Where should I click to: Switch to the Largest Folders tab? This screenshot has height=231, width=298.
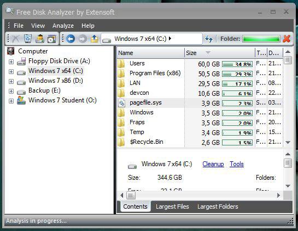(218, 206)
